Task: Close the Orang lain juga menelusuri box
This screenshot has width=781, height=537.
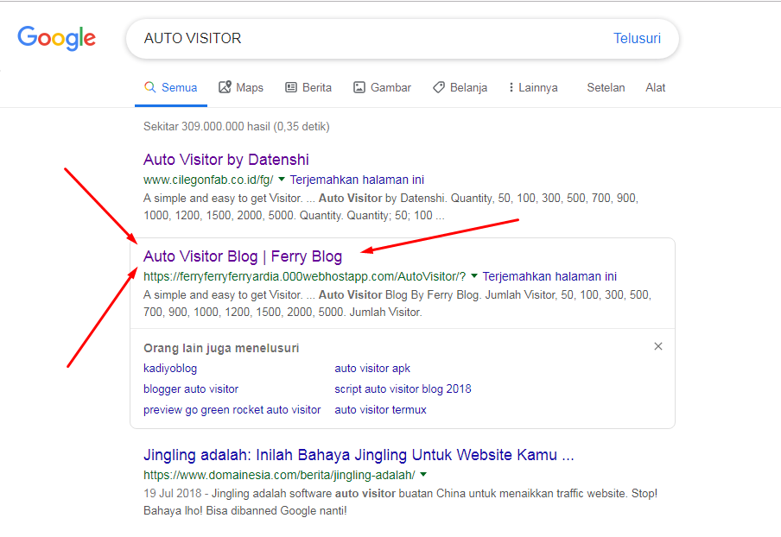Action: coord(658,346)
